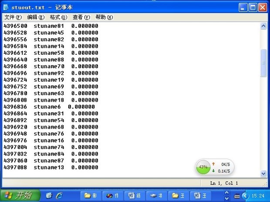Click the clock showing 15:24
This screenshot has width=270, height=202.
[258, 195]
